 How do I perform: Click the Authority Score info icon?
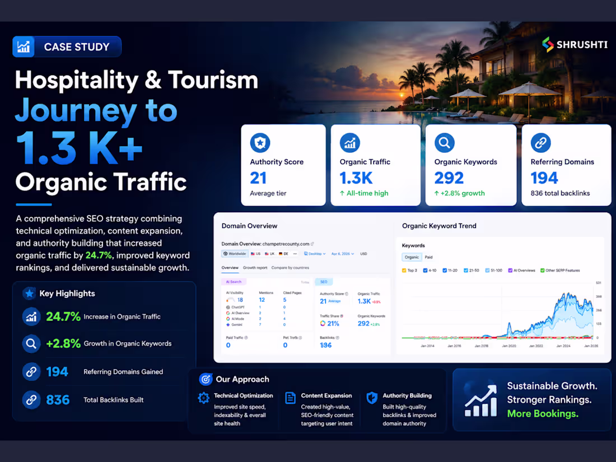point(347,294)
